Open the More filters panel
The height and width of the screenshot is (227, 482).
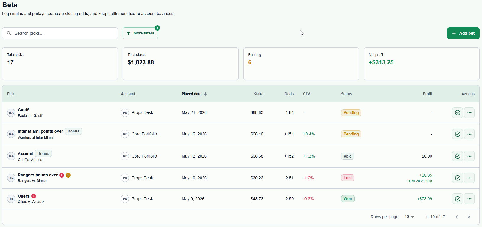(x=140, y=33)
